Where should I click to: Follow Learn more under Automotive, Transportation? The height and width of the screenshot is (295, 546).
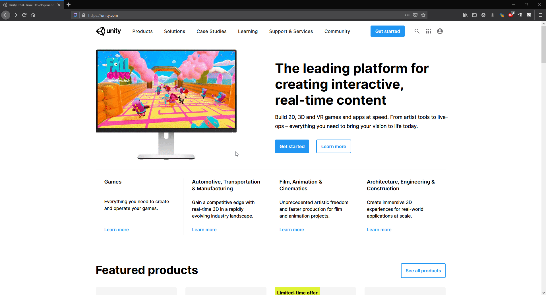point(204,229)
